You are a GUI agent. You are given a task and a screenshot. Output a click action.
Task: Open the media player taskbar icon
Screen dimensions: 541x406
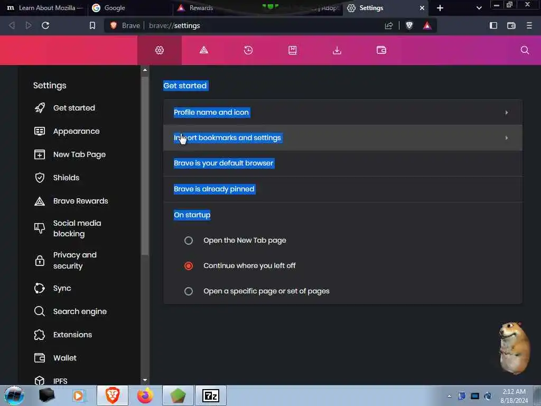pos(78,395)
